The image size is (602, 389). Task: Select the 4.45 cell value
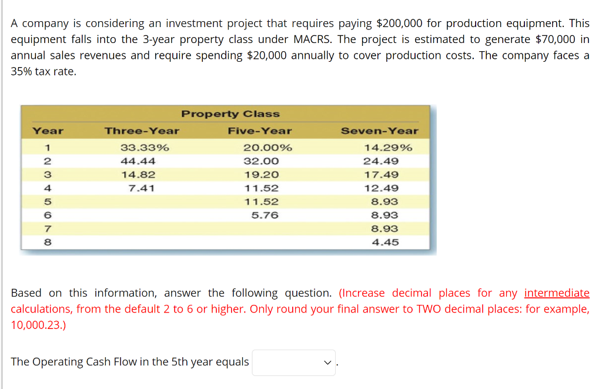[385, 242]
